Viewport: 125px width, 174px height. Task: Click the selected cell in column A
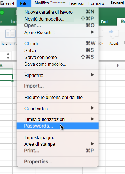6,78
